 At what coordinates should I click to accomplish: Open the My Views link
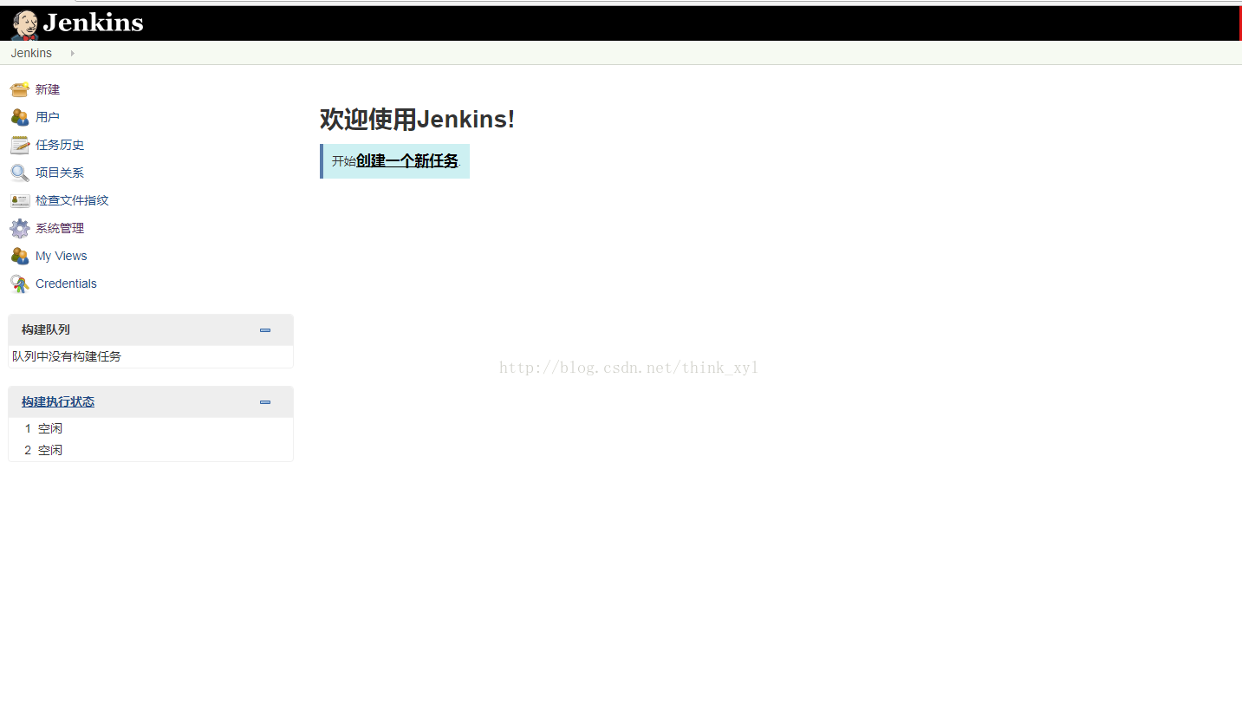tap(62, 256)
